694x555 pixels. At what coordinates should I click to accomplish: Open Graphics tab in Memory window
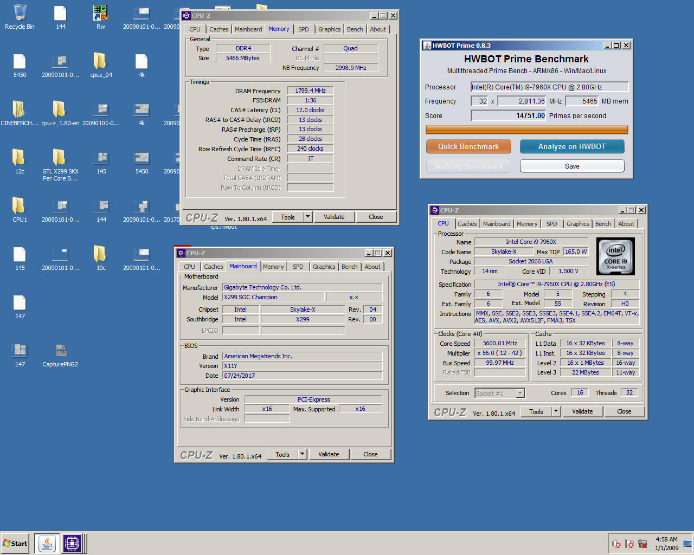[x=330, y=29]
